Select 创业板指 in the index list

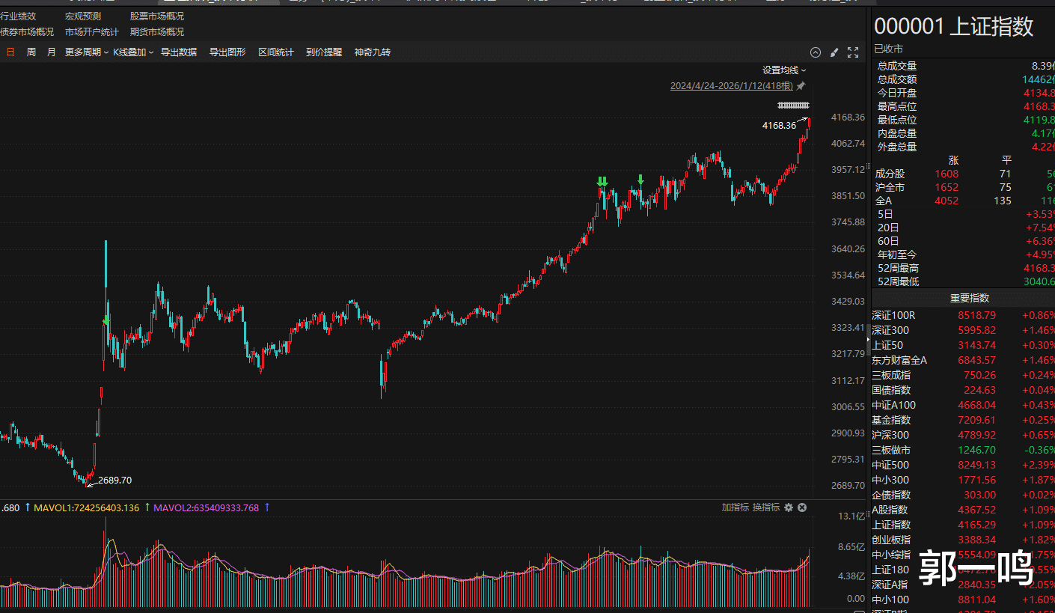click(x=891, y=540)
